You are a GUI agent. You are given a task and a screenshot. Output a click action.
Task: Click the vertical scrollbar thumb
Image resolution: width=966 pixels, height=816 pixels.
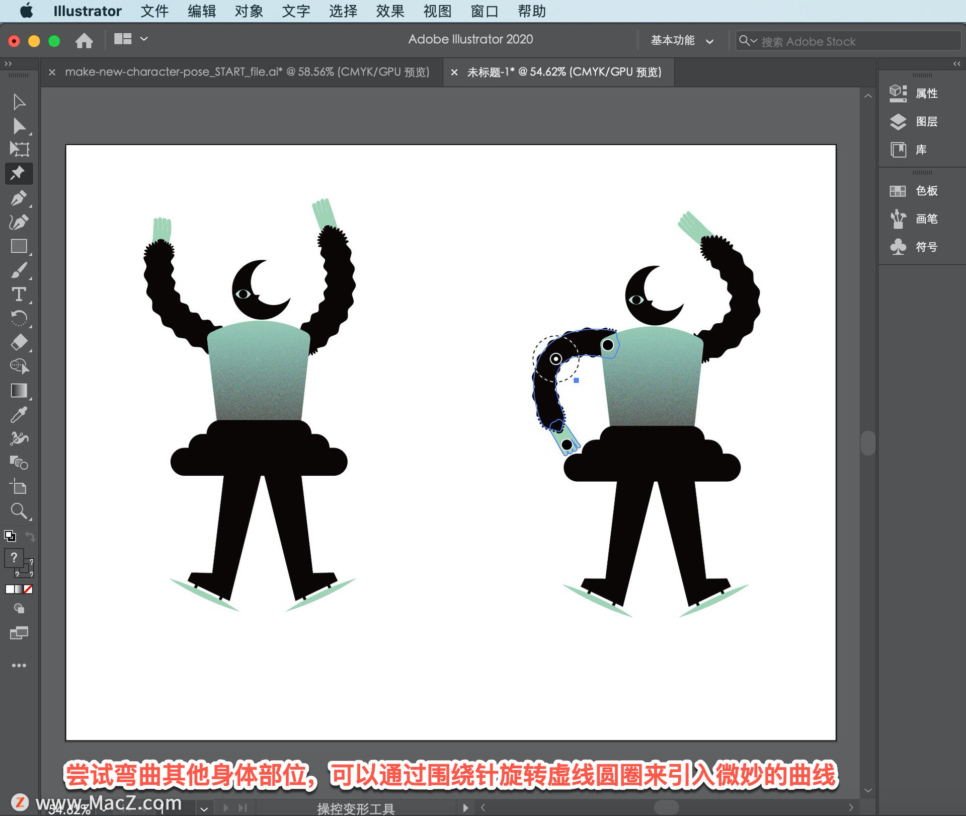coord(868,443)
